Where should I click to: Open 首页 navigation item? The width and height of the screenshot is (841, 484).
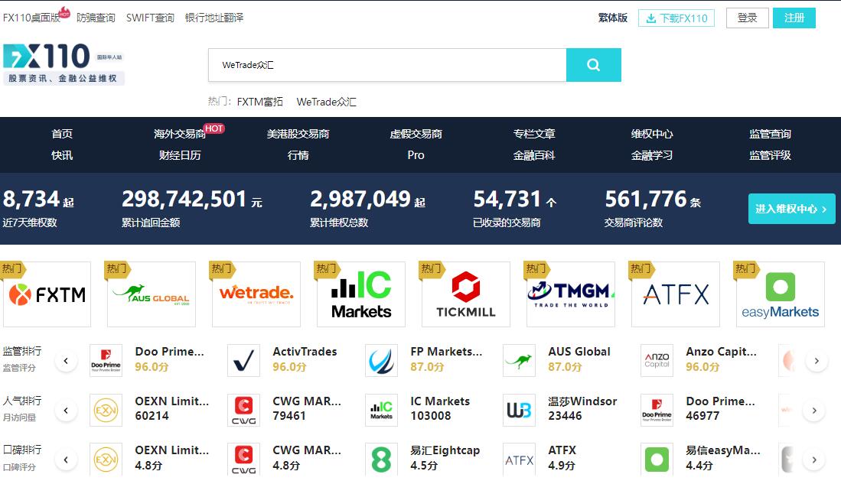62,134
